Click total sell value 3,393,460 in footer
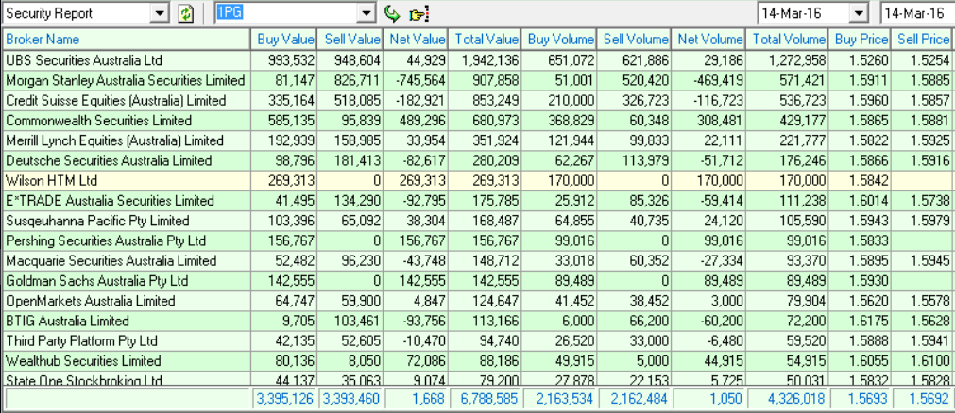955x413 pixels. [x=350, y=399]
